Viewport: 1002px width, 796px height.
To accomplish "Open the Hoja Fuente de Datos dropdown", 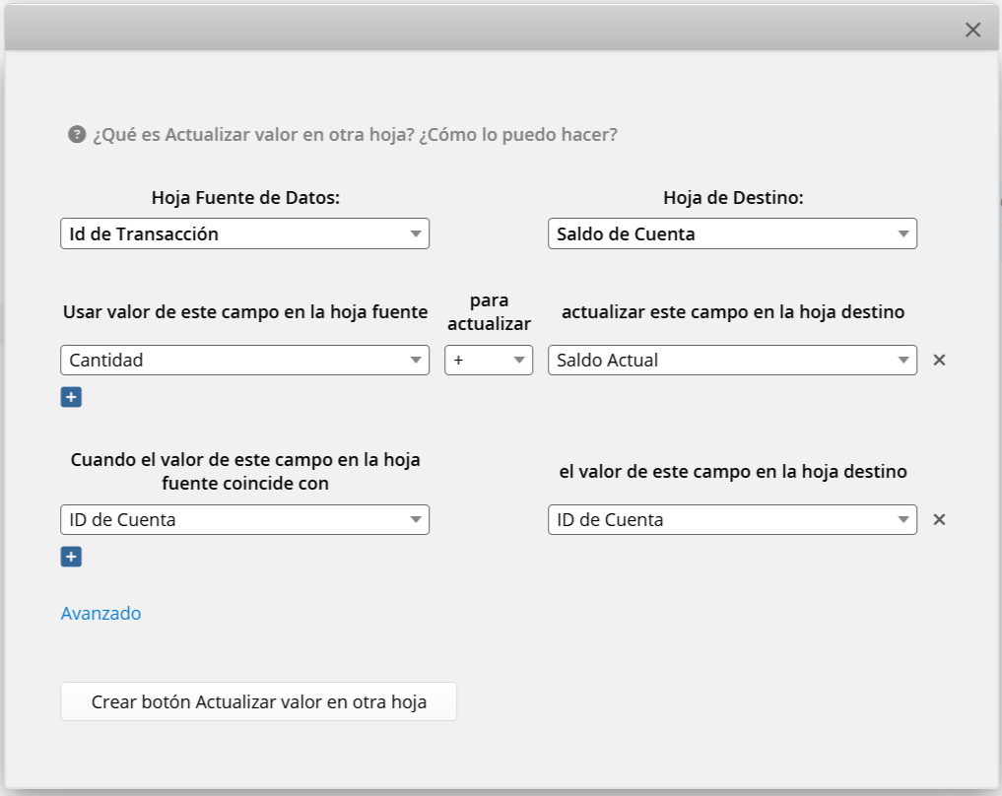I will 244,233.
